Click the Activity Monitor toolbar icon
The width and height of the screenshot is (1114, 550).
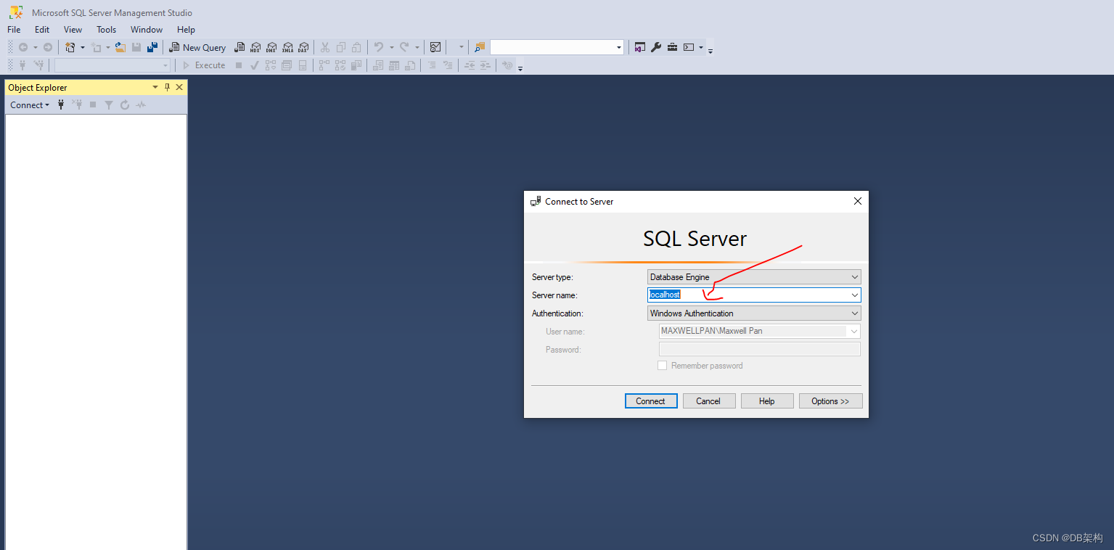click(435, 47)
